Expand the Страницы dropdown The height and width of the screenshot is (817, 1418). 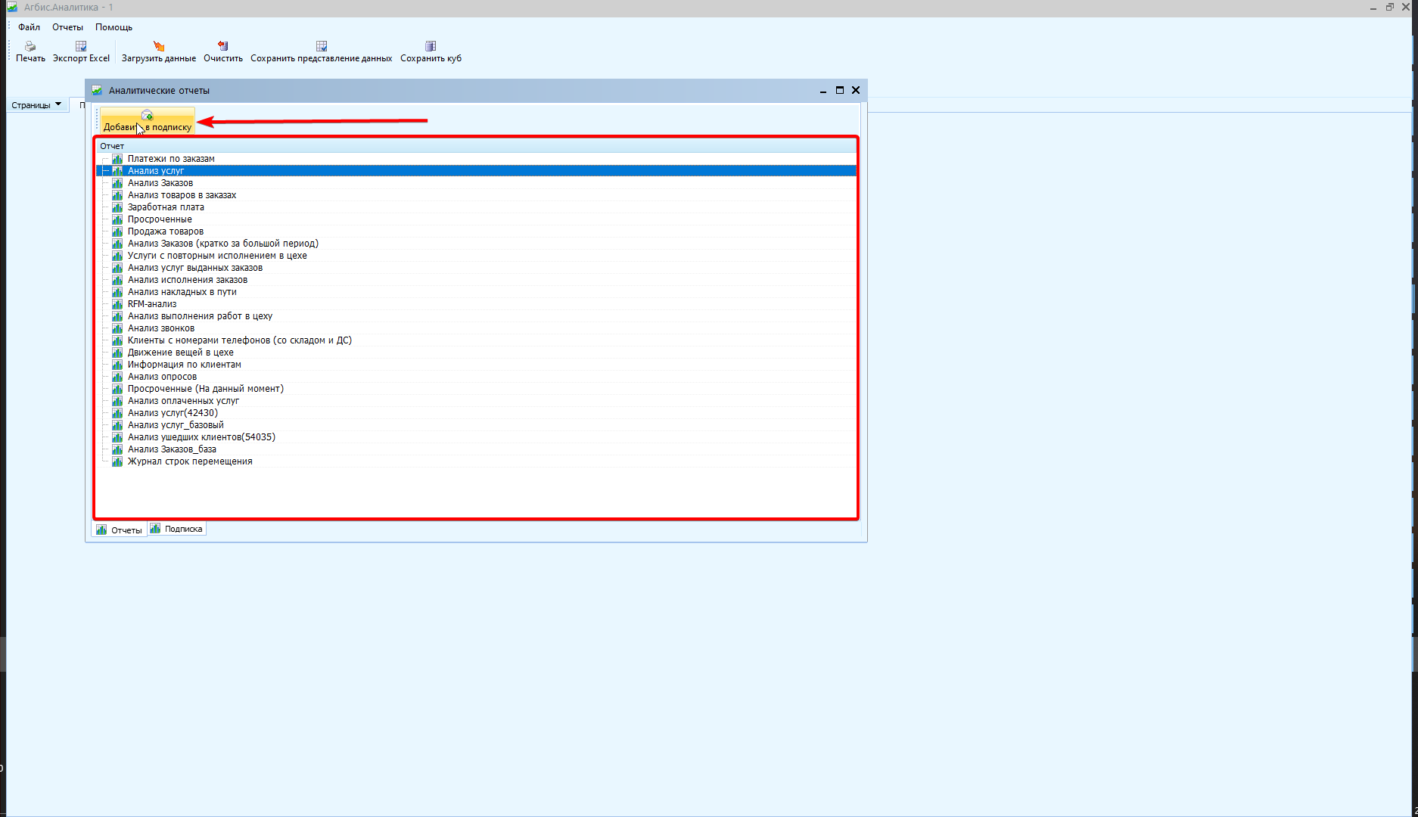(36, 105)
